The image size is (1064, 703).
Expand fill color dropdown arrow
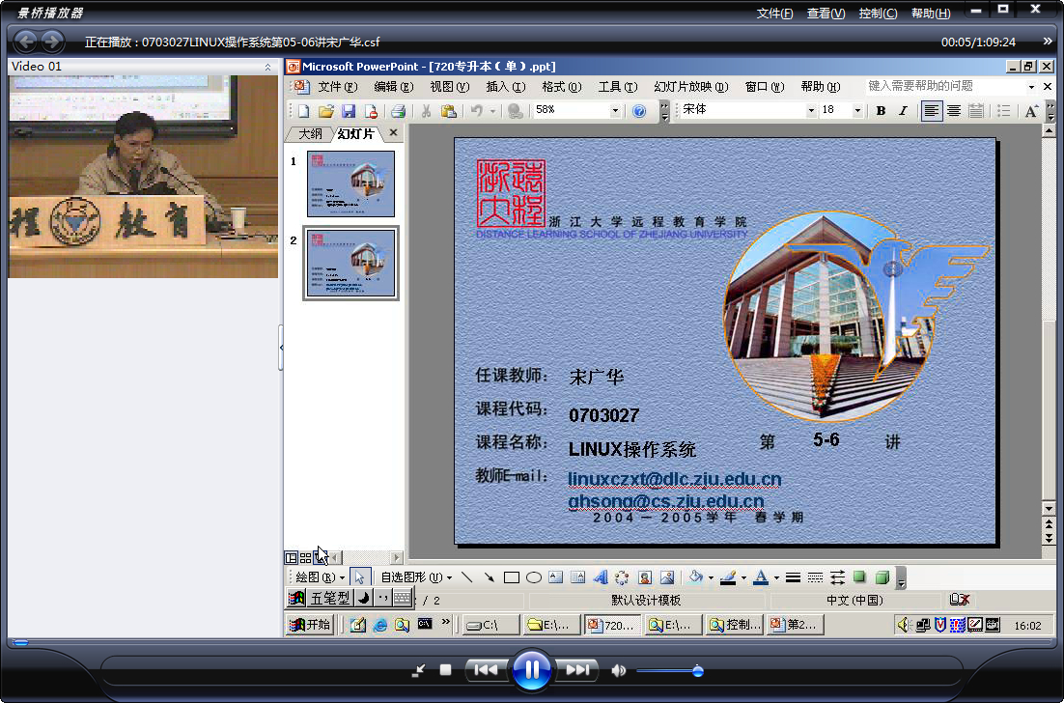pos(712,578)
